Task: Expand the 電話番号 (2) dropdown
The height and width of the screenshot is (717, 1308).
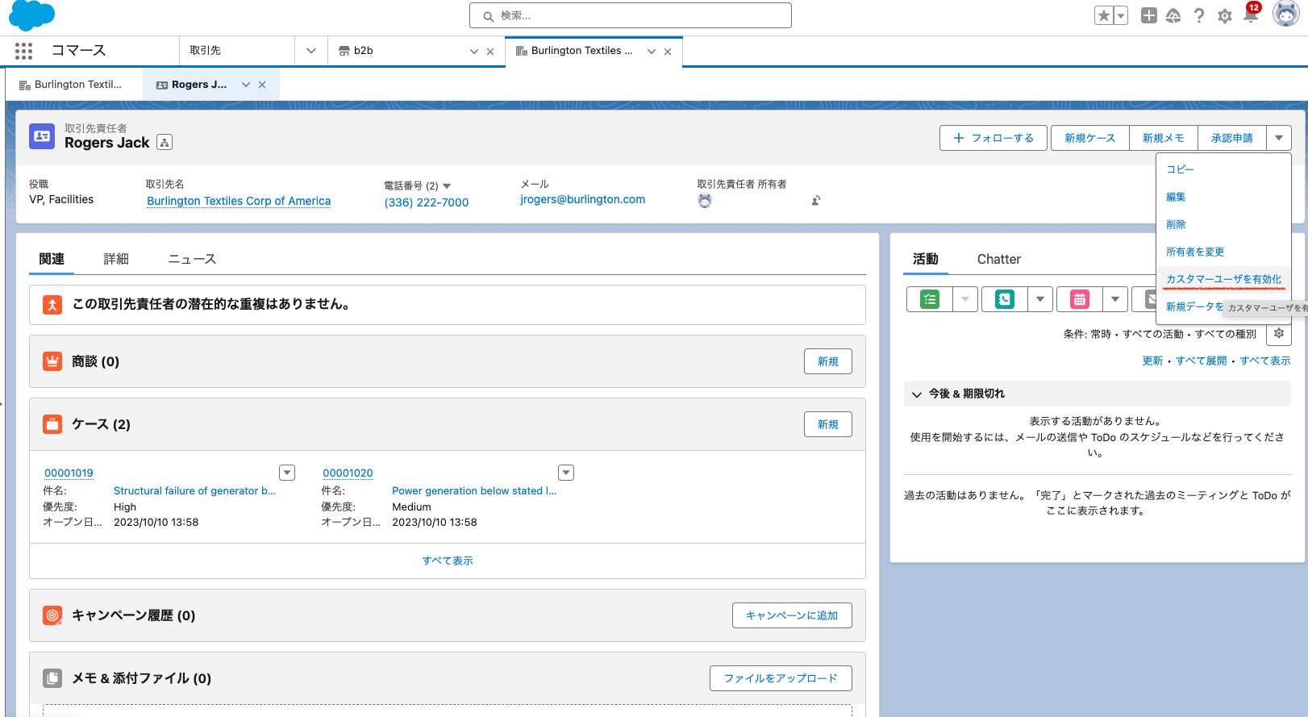Action: (447, 186)
